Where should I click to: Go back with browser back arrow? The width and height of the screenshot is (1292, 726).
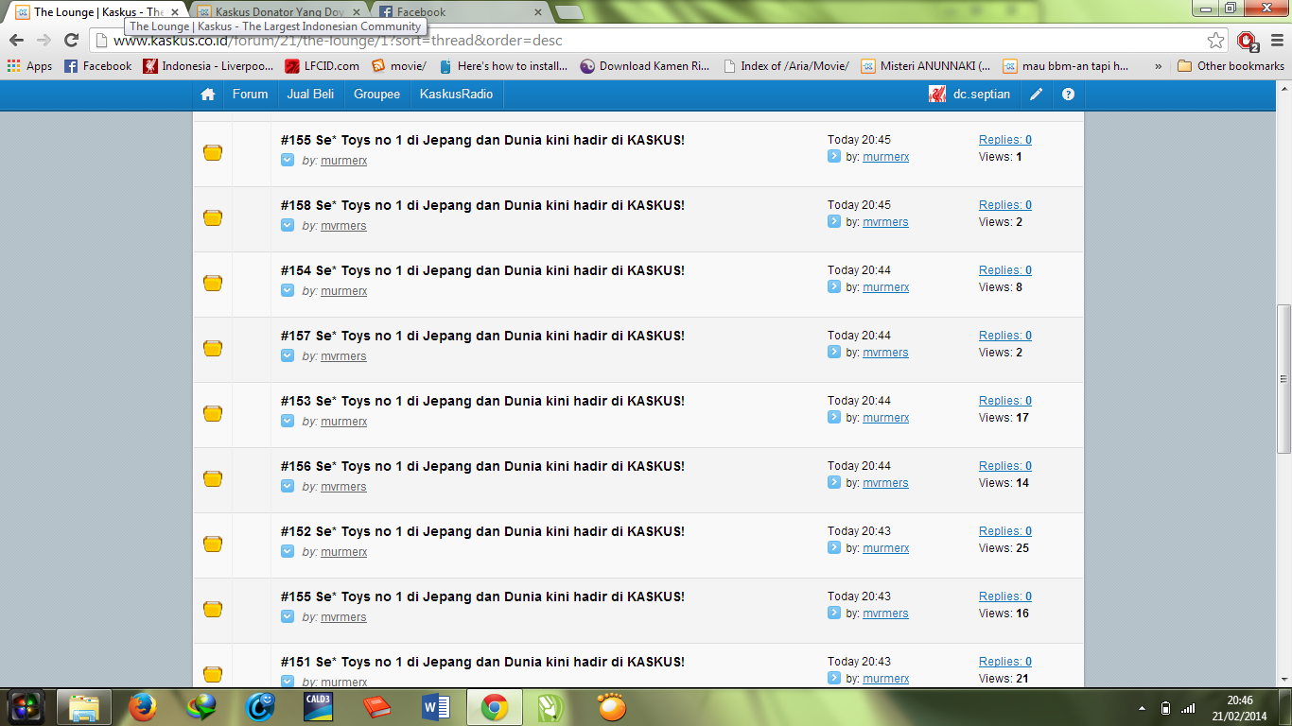coord(16,40)
